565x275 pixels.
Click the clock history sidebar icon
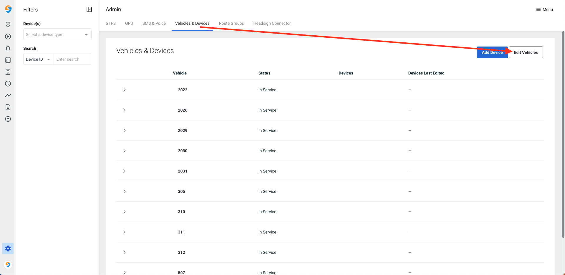(8, 84)
